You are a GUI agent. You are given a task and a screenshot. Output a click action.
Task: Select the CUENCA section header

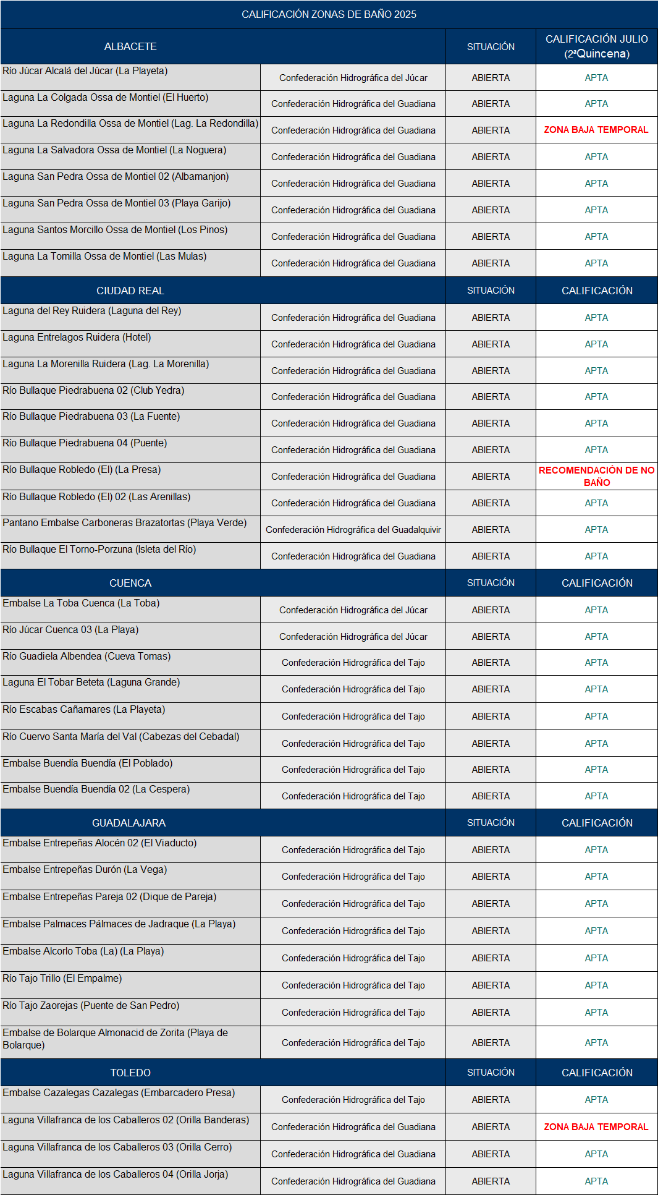[x=130, y=583]
